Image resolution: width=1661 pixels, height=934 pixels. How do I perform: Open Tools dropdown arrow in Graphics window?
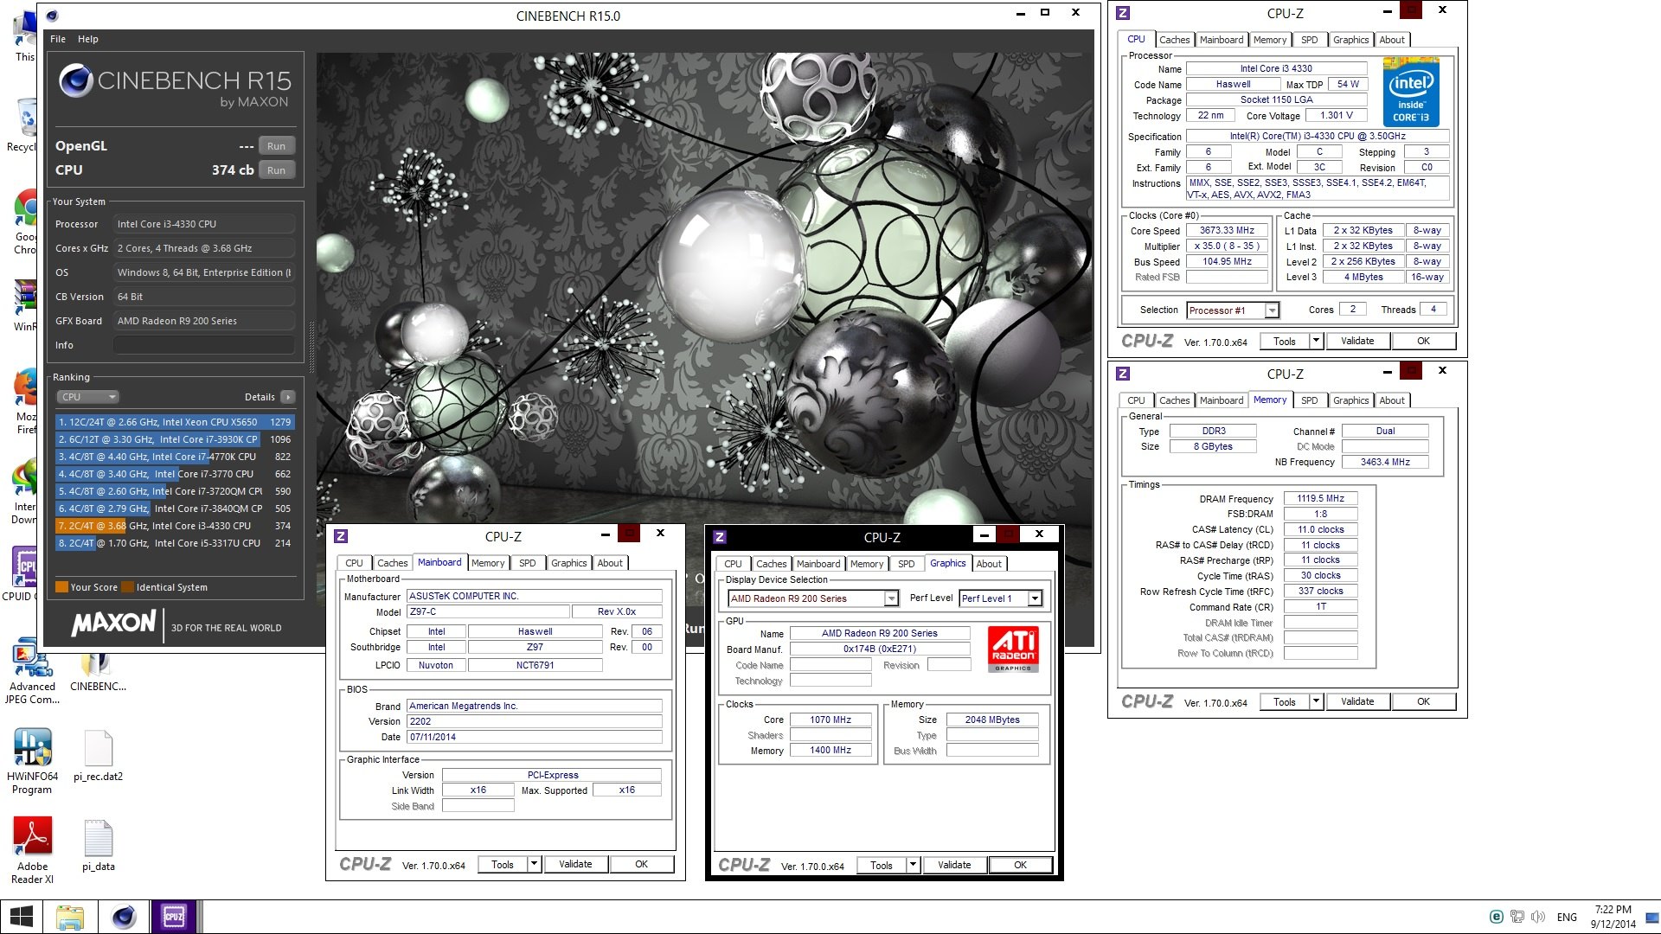(x=913, y=865)
